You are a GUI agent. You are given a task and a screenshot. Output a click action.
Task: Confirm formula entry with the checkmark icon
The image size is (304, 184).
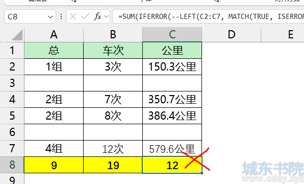[85, 16]
